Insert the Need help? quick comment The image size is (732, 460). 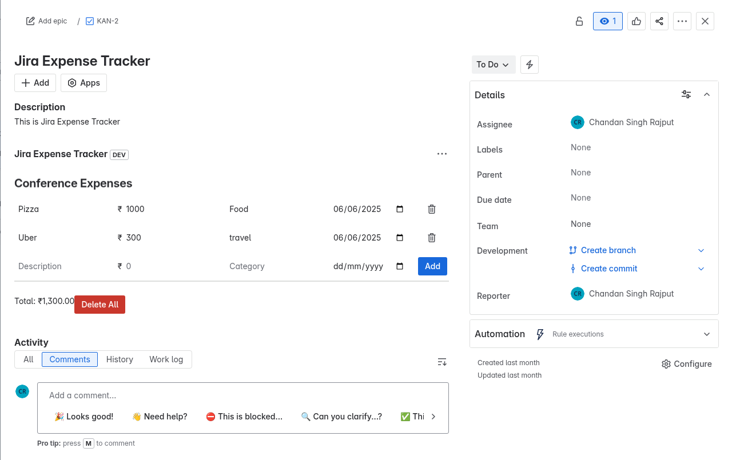point(160,417)
